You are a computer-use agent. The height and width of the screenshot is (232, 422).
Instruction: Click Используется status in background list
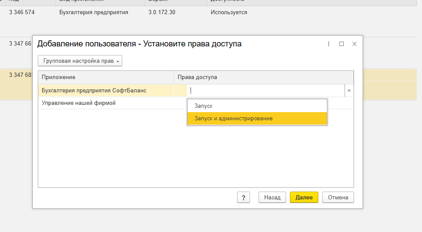coord(229,12)
